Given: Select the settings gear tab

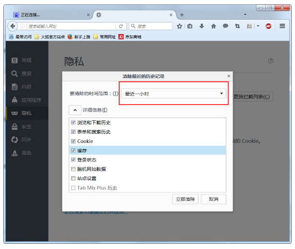Looking at the screenshot, I should [135, 15].
